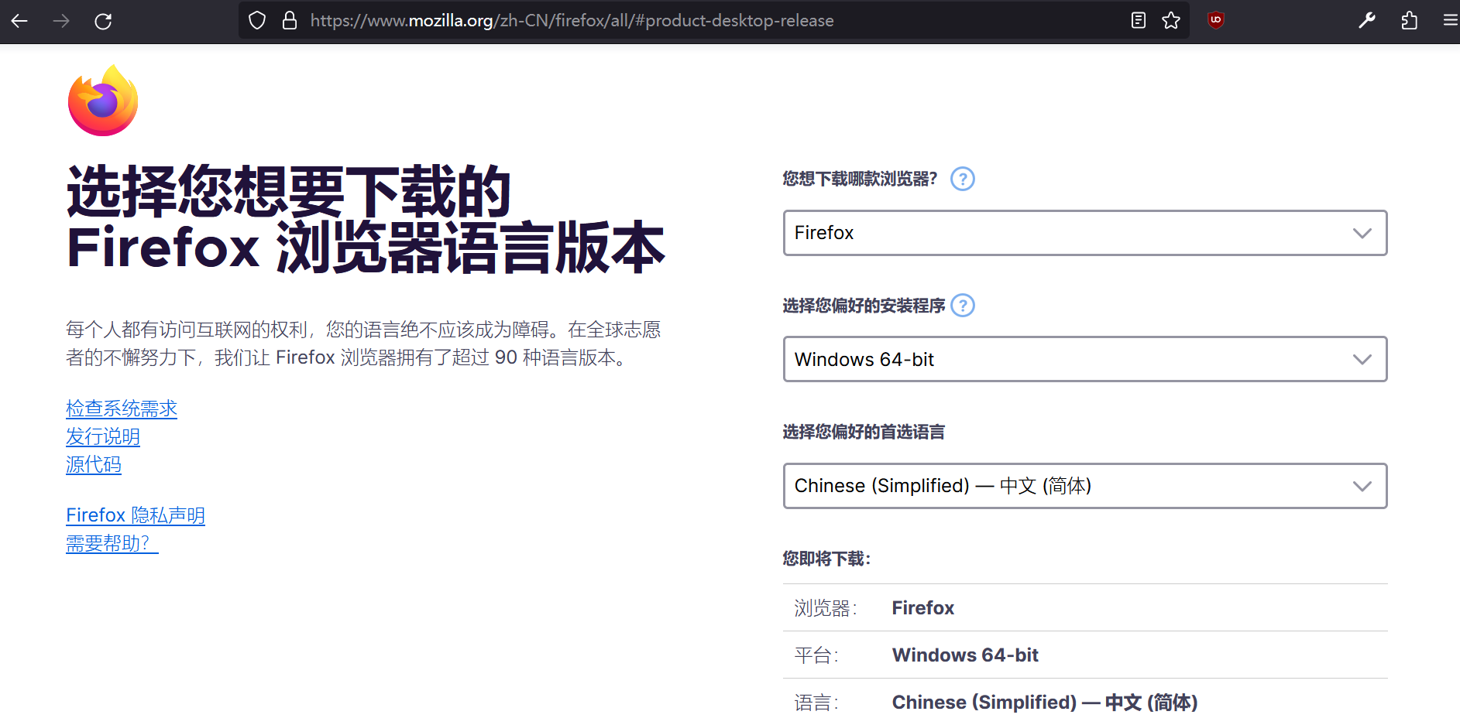Click the label 选择您偏好的安装程序
Image resolution: width=1460 pixels, height=725 pixels.
pyautogui.click(x=864, y=306)
